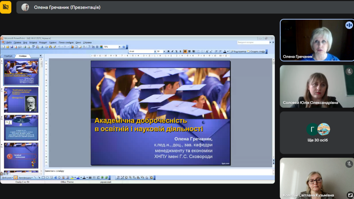Expand the Автофигуры dropdown menu
Screen dimensions: 354x199
click(x=26, y=178)
